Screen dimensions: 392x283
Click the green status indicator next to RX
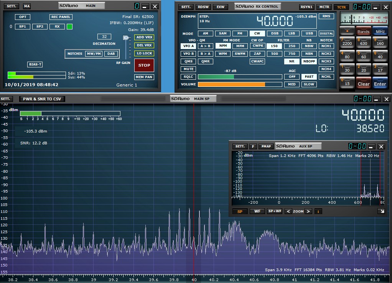70,26
